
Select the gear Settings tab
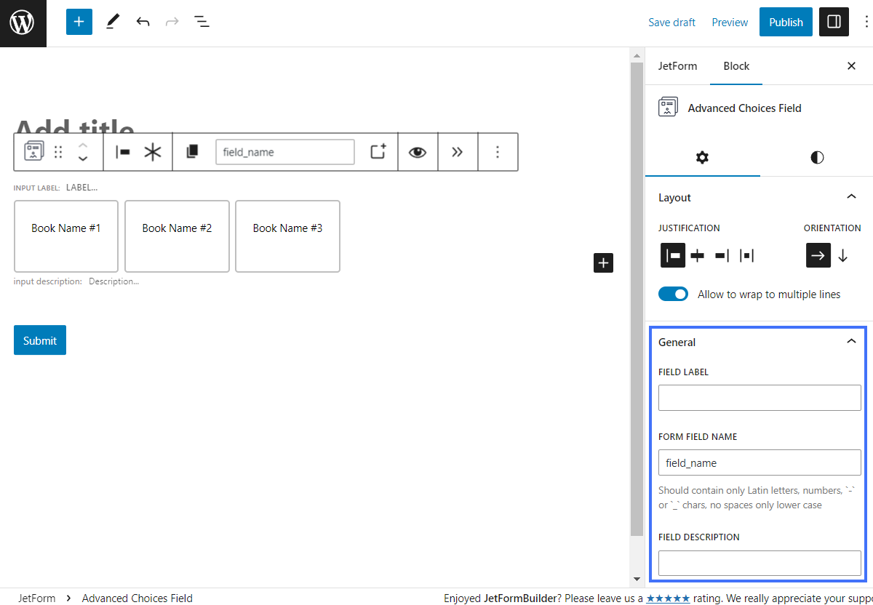[702, 157]
